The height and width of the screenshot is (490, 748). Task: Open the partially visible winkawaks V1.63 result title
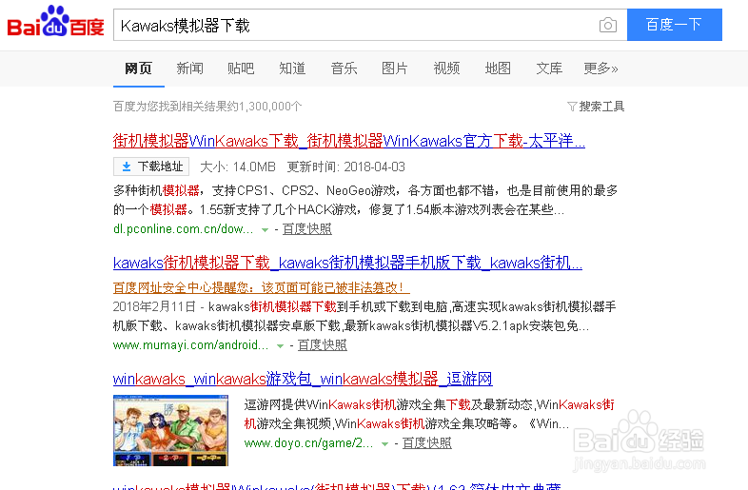coord(337,486)
